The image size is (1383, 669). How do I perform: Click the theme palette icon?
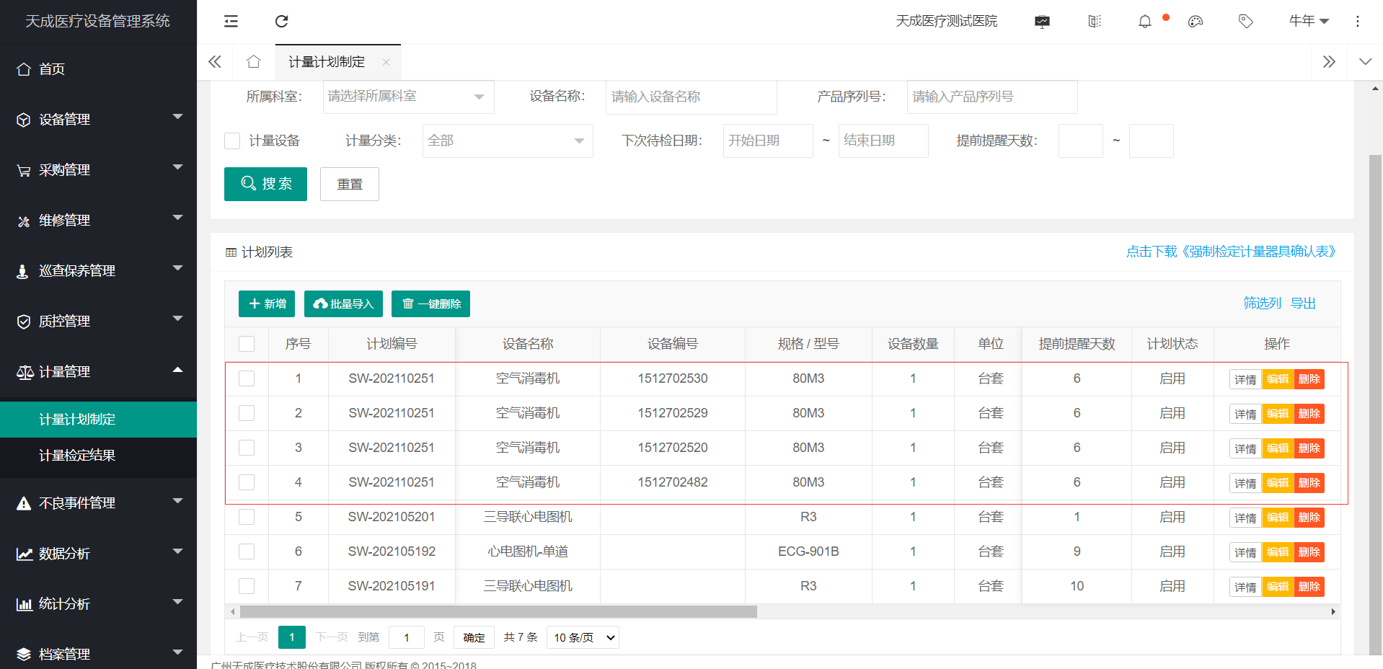[1196, 22]
